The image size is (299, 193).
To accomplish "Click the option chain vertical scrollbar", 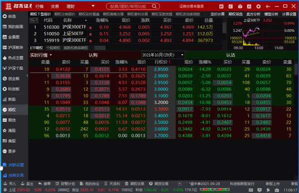I will [296, 120].
